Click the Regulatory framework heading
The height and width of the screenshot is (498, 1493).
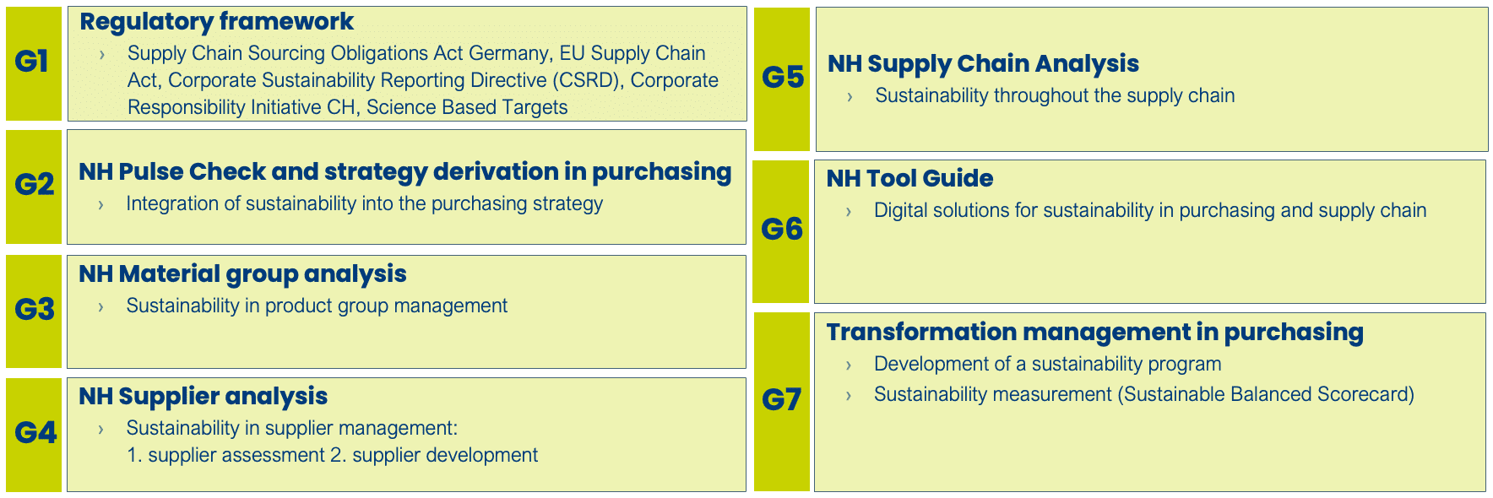point(216,22)
